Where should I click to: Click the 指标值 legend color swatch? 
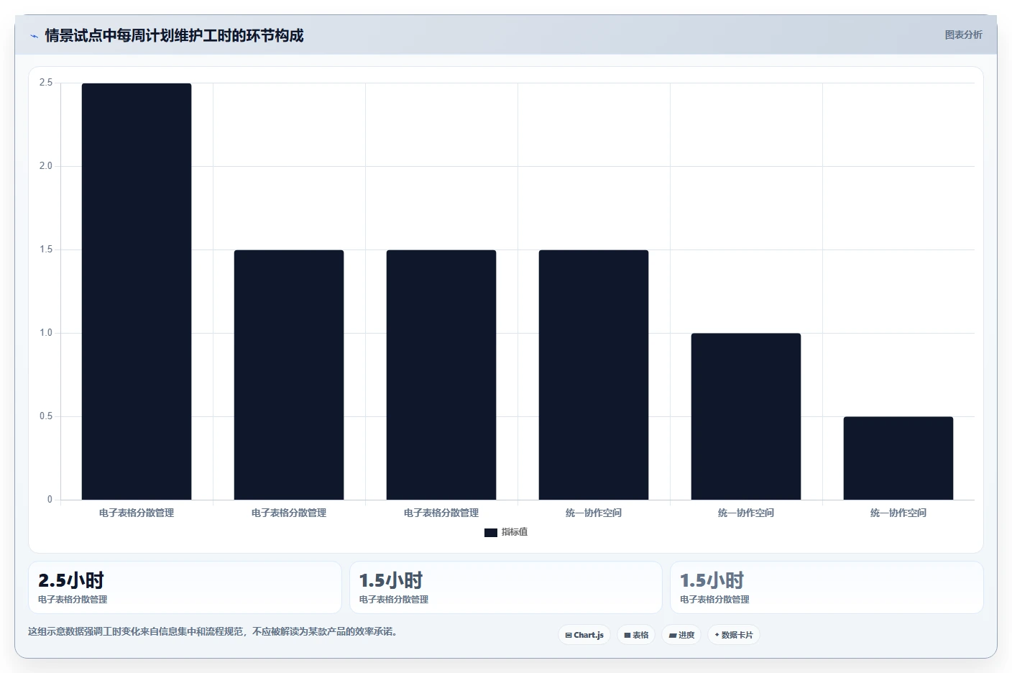tap(491, 533)
